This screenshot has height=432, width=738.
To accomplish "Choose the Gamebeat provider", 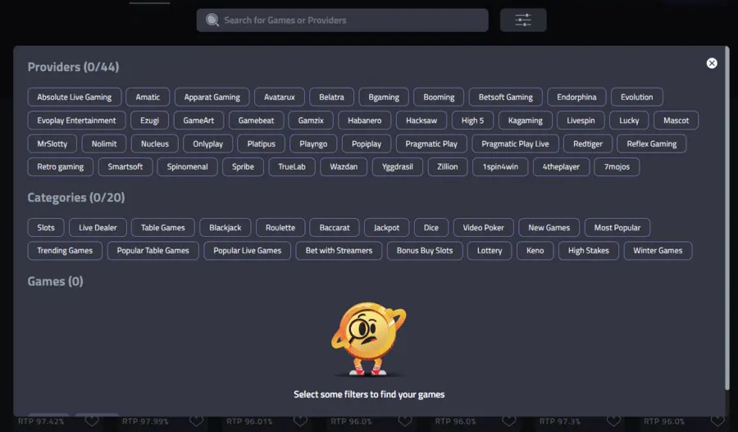I will (x=256, y=121).
